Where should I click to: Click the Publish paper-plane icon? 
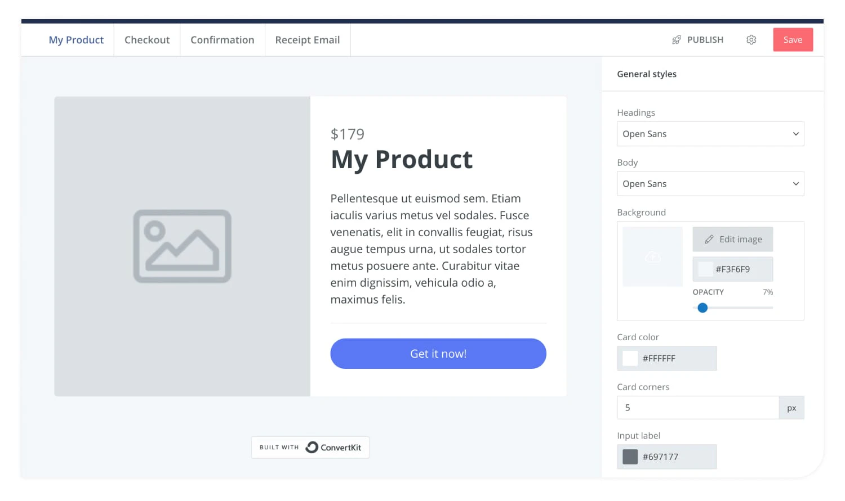click(676, 39)
